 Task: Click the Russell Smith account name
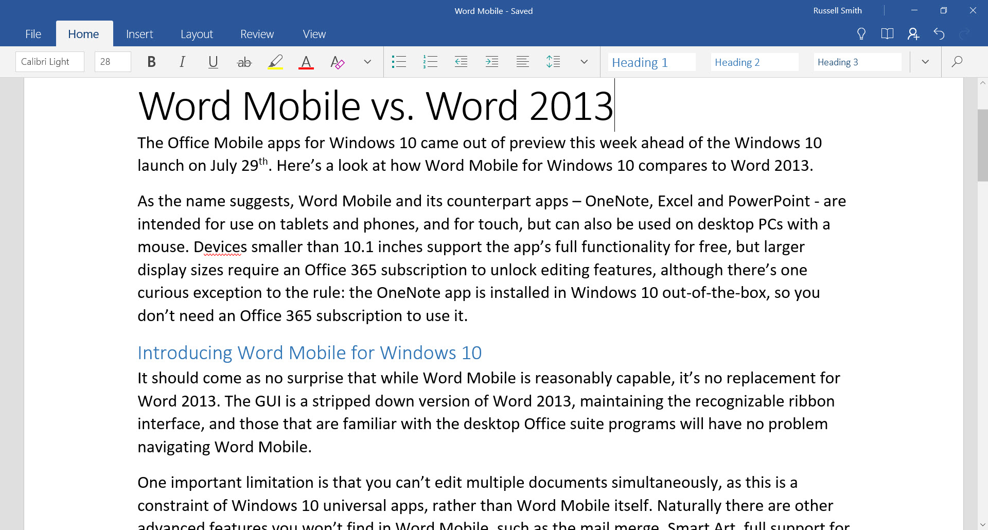click(x=837, y=10)
